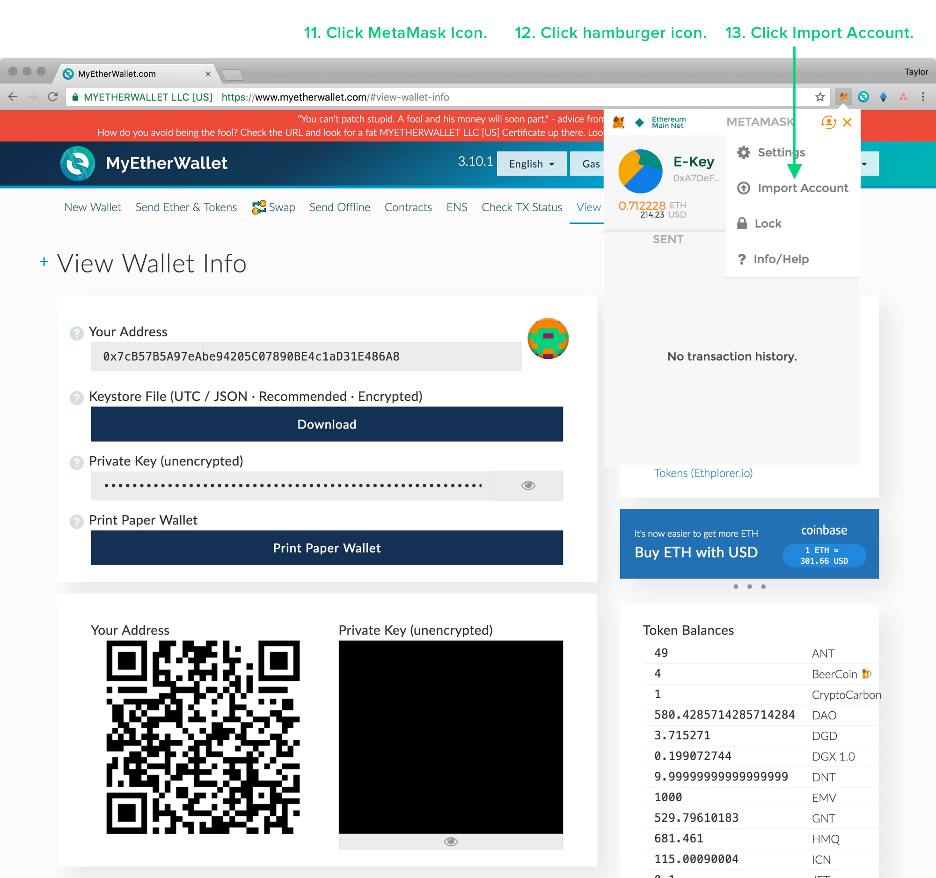Image resolution: width=936 pixels, height=878 pixels.
Task: Click the ANT token balance row
Action: coord(760,653)
